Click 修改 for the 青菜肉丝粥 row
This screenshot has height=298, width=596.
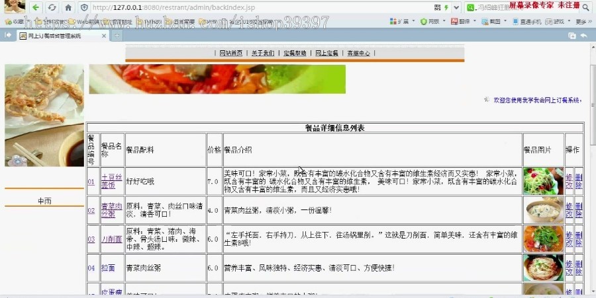pyautogui.click(x=569, y=210)
